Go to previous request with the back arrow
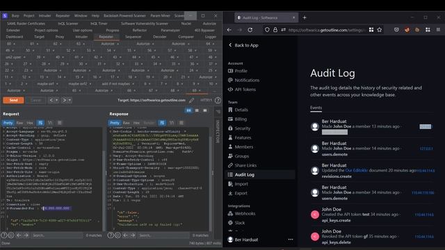 [51, 100]
